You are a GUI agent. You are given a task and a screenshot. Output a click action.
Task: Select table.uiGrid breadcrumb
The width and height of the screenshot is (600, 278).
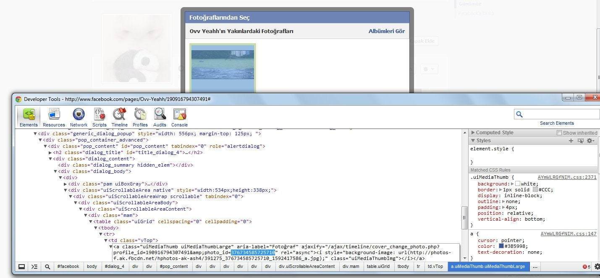point(378,266)
